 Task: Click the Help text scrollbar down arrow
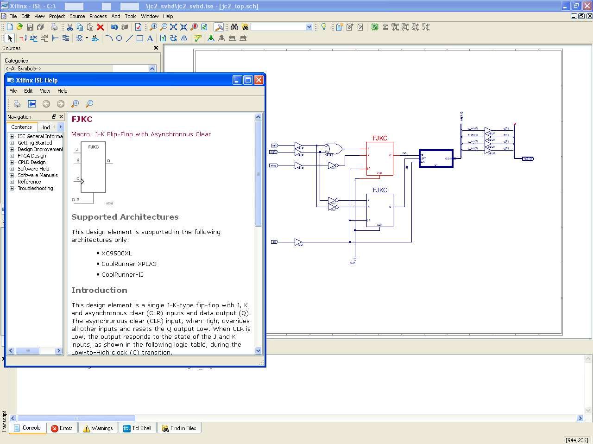[258, 351]
